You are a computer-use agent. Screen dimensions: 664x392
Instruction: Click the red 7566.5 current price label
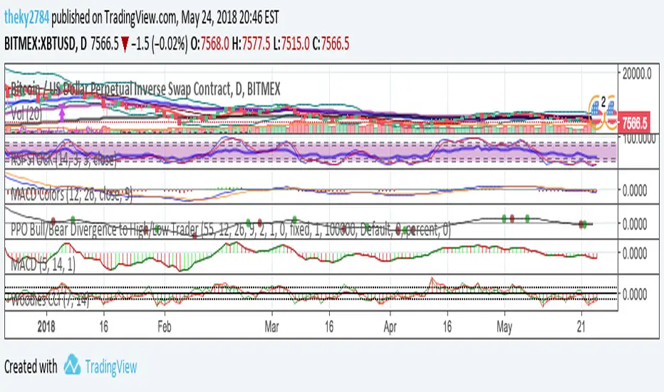[633, 123]
